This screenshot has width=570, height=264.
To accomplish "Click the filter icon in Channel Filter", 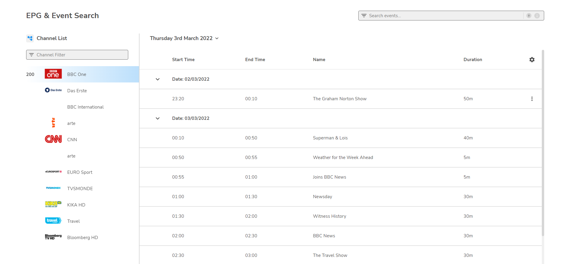I will coord(31,55).
